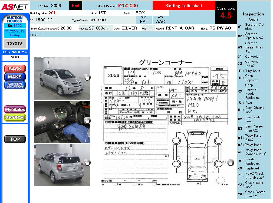
Task: Click the Condition 4.5 score box
Action: pos(226,13)
